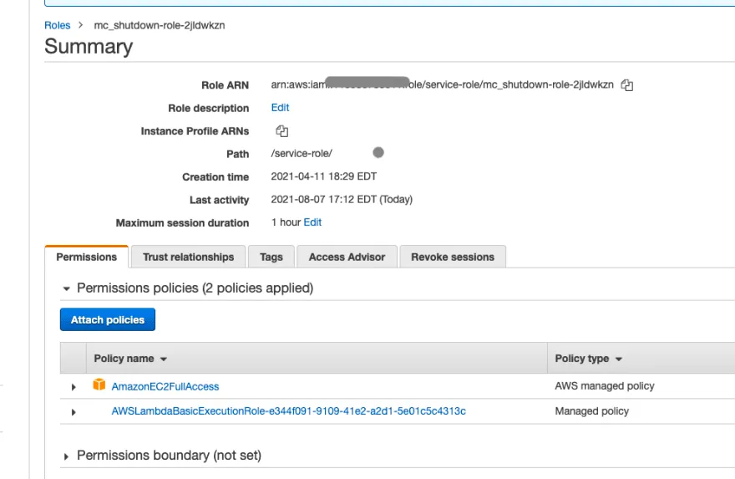Sort by the Policy type column
The height and width of the screenshot is (479, 735).
[x=588, y=359]
